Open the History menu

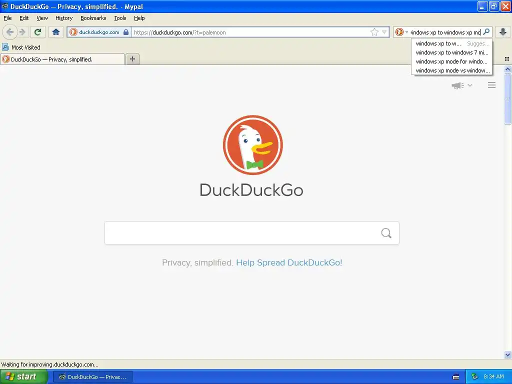tap(63, 18)
